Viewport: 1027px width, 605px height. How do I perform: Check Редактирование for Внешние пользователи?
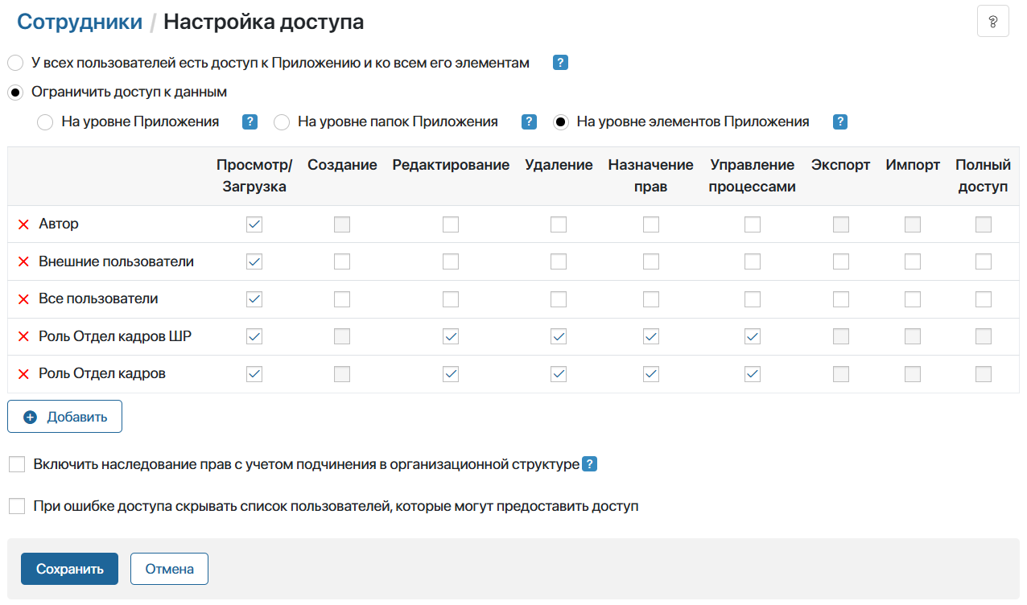click(x=451, y=261)
